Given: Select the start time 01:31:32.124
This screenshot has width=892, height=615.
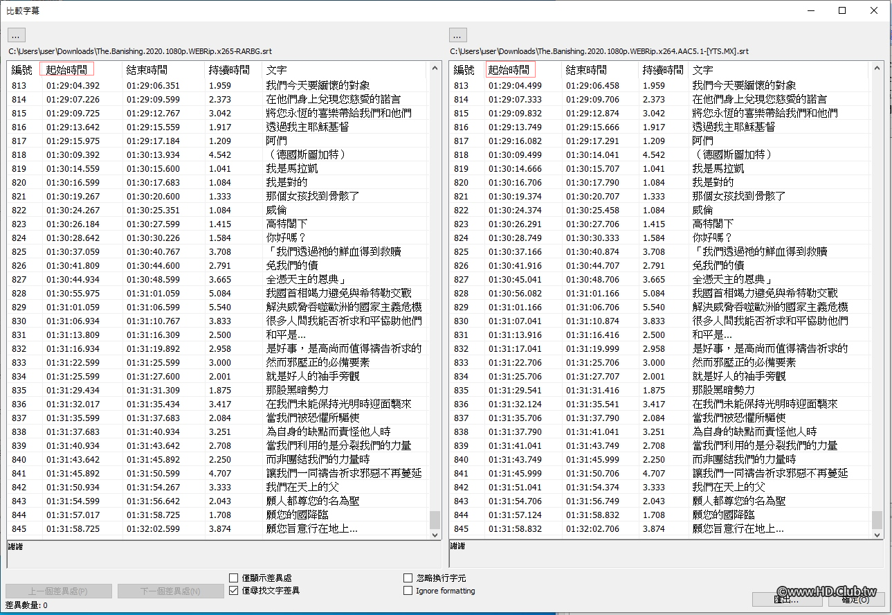Looking at the screenshot, I should pyautogui.click(x=516, y=404).
